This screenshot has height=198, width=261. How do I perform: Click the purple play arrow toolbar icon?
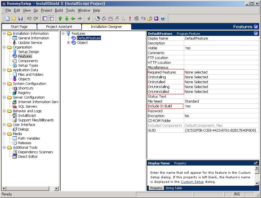[156, 19]
